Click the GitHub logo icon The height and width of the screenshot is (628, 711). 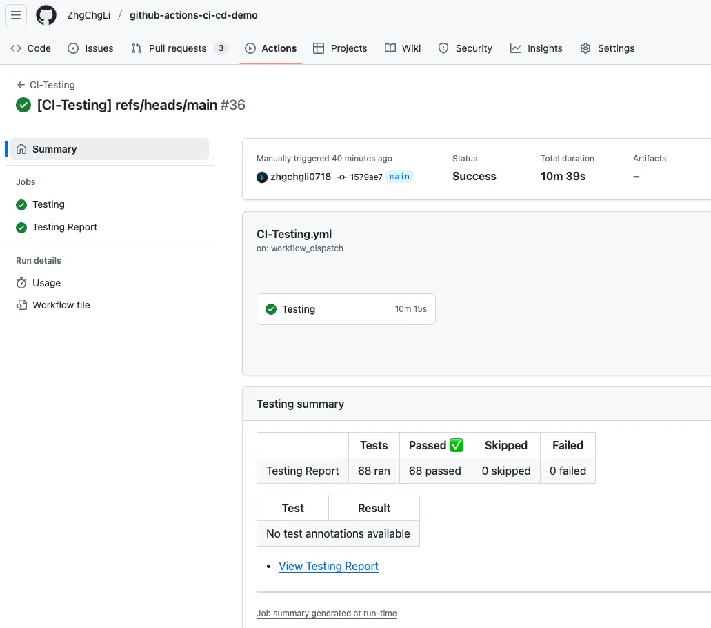click(x=46, y=15)
